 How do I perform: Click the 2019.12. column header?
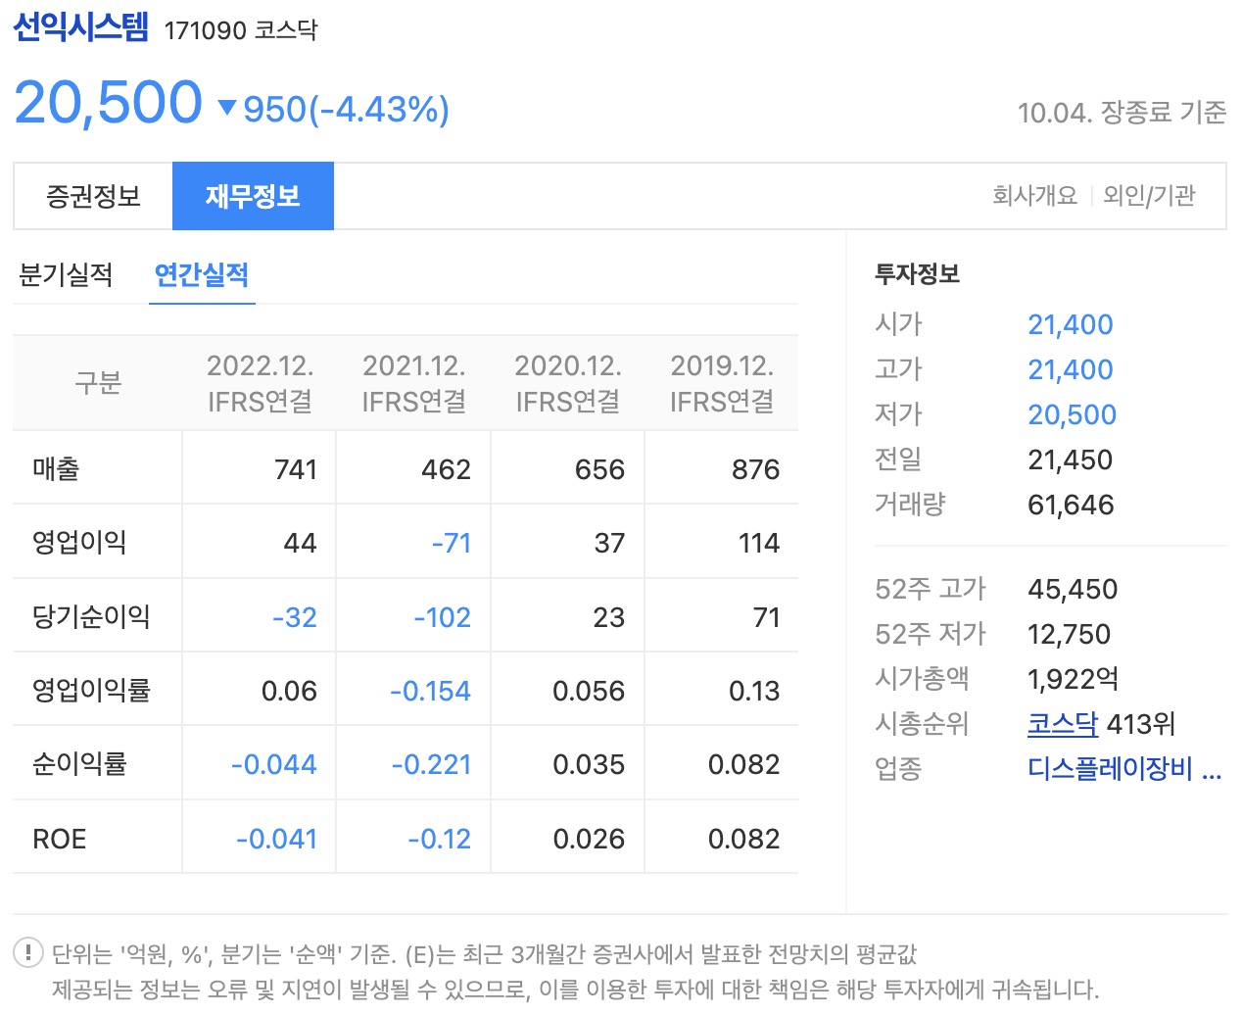722,383
